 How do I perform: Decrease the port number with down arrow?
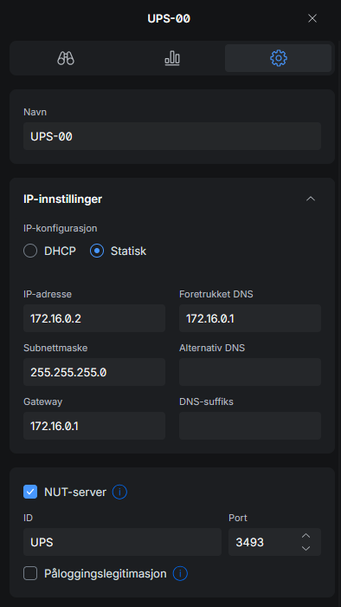(x=306, y=548)
